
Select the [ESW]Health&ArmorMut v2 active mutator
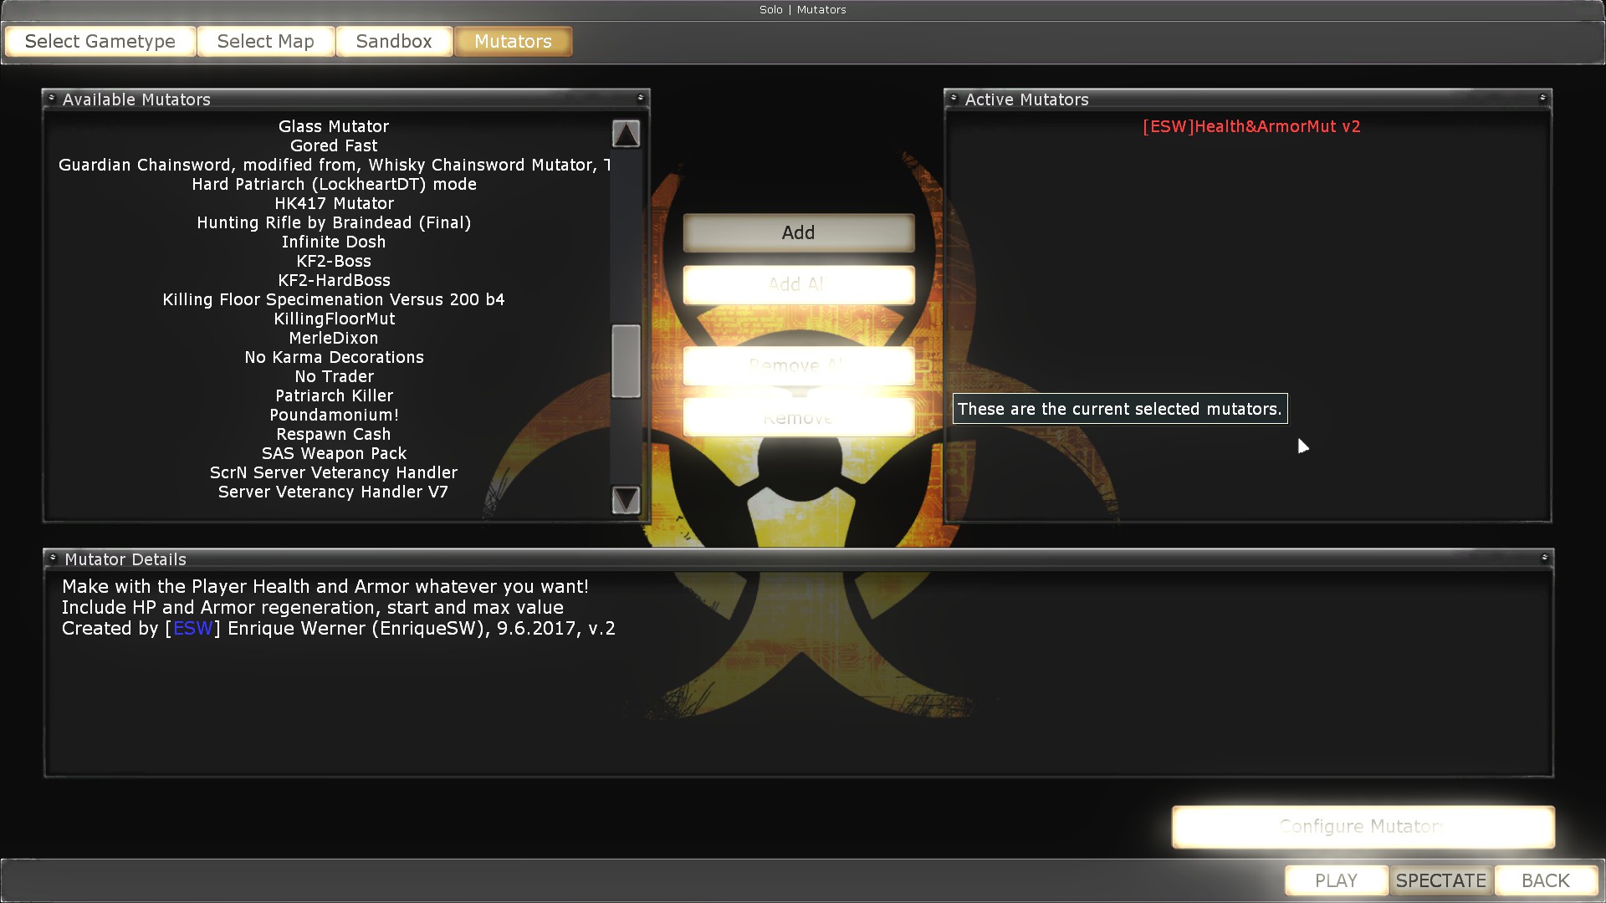click(1251, 126)
